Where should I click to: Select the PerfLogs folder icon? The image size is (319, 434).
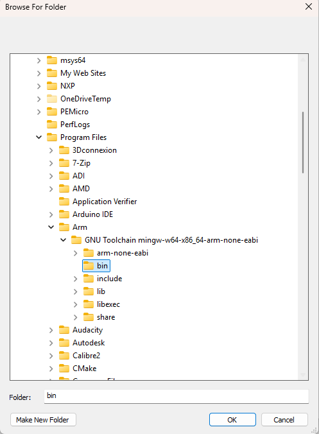pyautogui.click(x=52, y=125)
